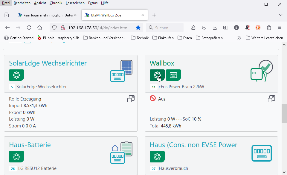This screenshot has height=175, width=287.
Task: Click the house battery icon
Action: point(121,153)
